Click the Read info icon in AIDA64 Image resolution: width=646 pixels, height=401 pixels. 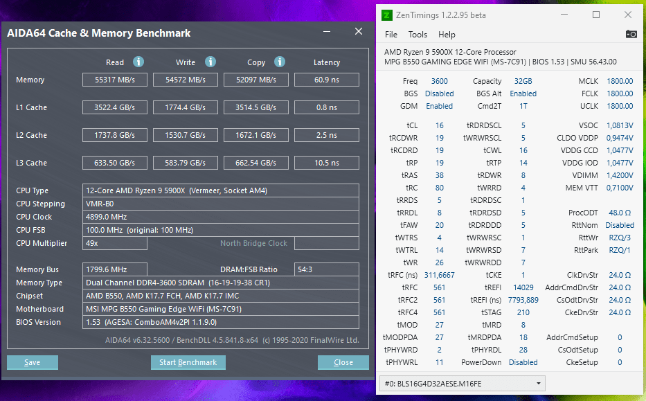(x=138, y=62)
